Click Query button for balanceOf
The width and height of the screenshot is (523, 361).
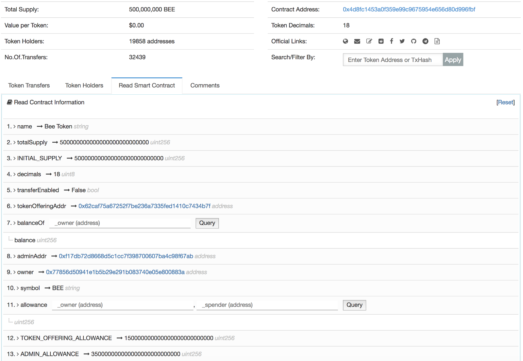click(207, 223)
